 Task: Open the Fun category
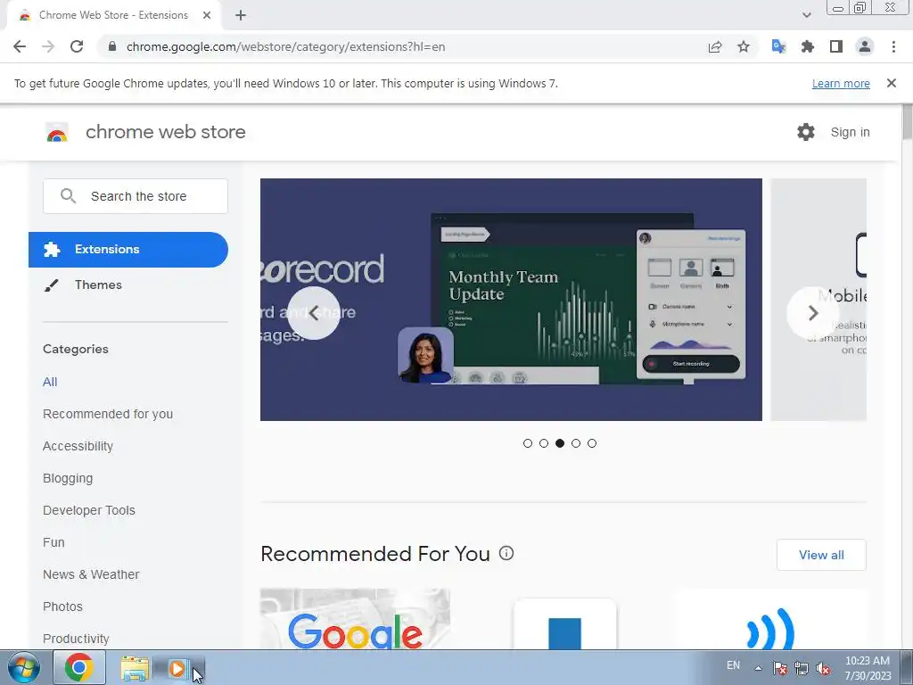coord(53,542)
